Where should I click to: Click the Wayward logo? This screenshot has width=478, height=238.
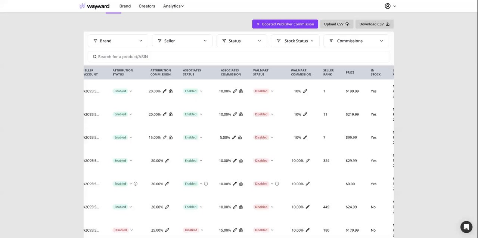click(94, 6)
